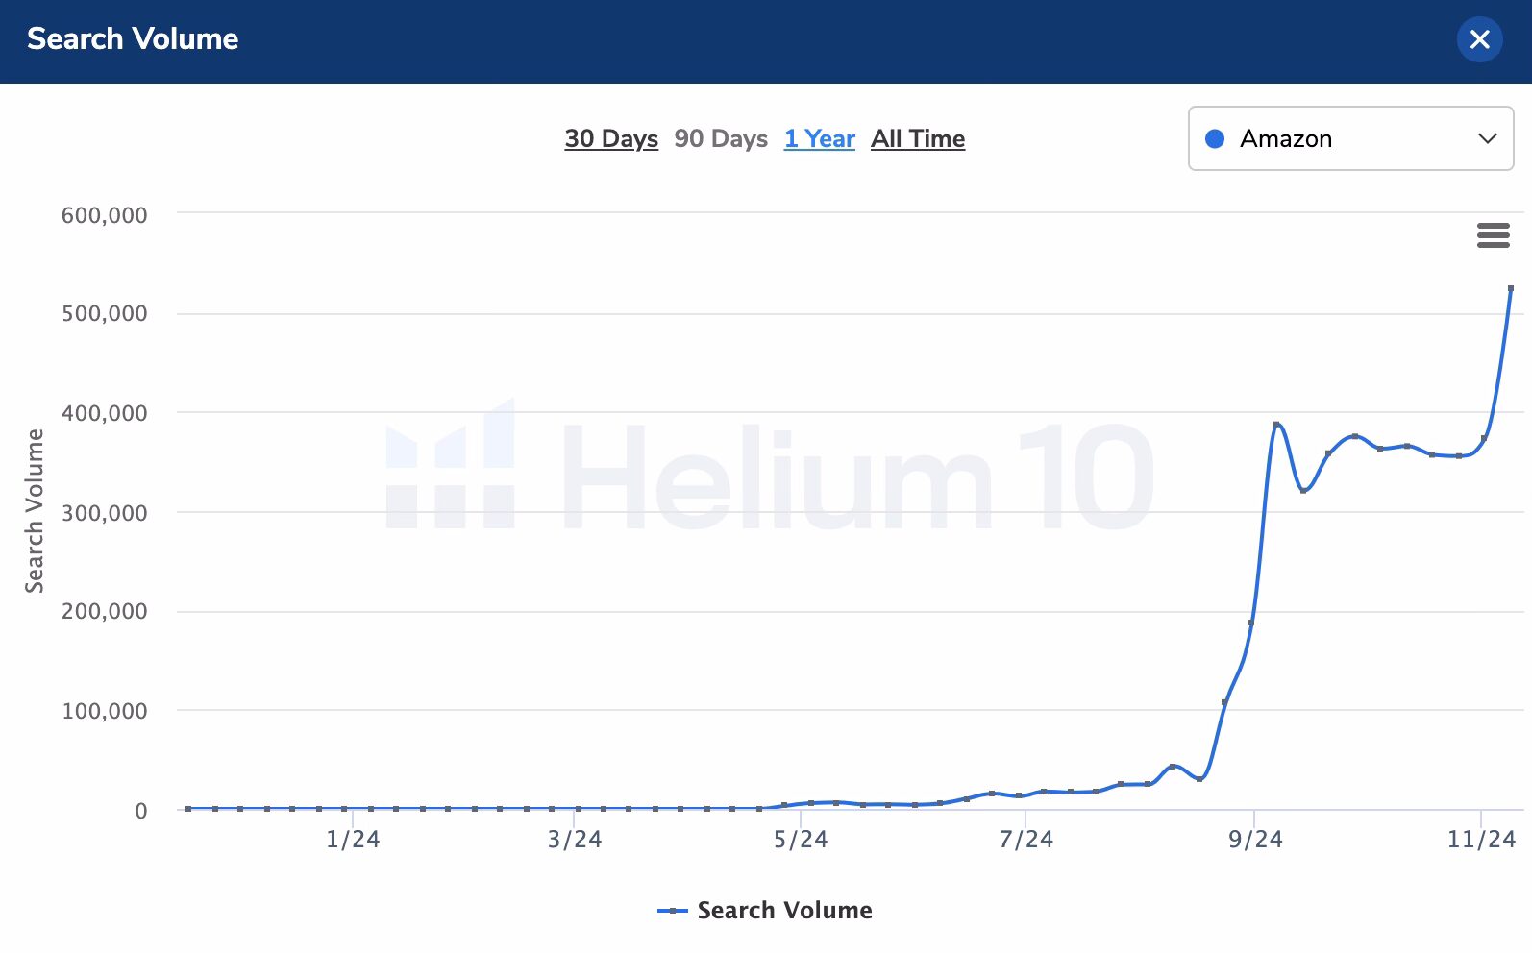Switch to 30 Days range
1532x953 pixels.
(x=611, y=138)
